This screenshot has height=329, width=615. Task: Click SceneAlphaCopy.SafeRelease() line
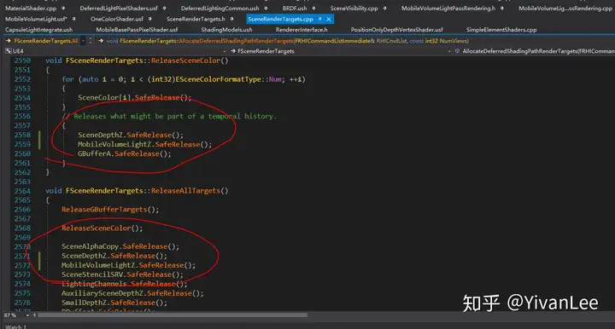[120, 246]
